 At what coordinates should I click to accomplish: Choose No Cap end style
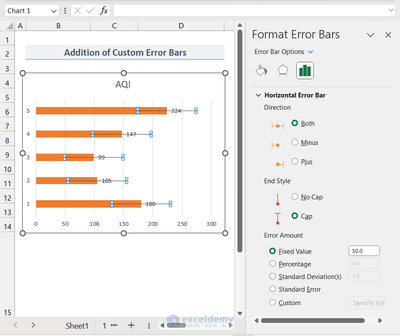pos(295,197)
